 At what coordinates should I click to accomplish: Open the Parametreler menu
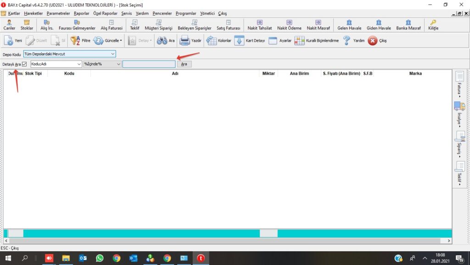pyautogui.click(x=58, y=13)
